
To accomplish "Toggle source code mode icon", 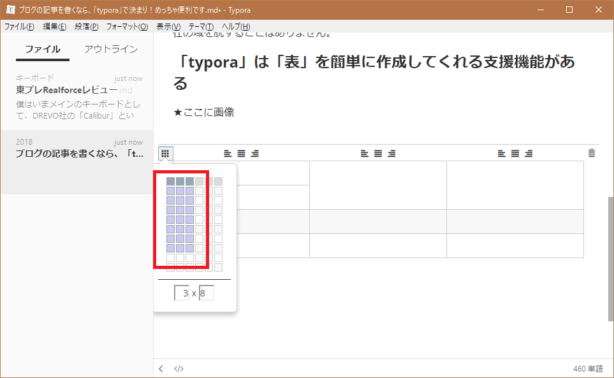I will tap(179, 368).
